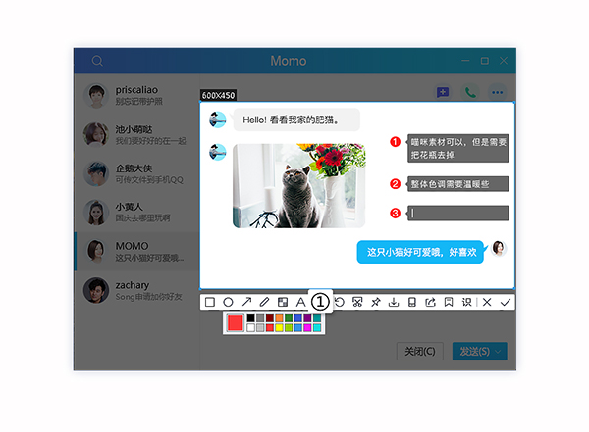
Task: Open the zachary conversation
Action: tap(136, 290)
